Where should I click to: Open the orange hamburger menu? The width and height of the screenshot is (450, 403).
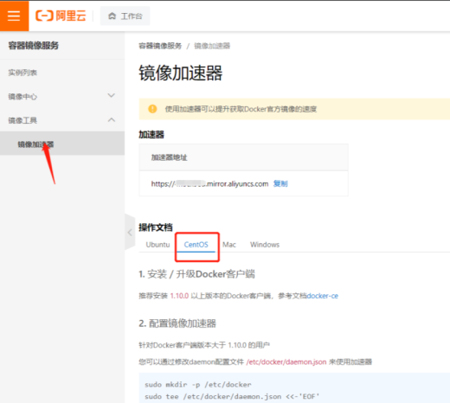[x=14, y=16]
